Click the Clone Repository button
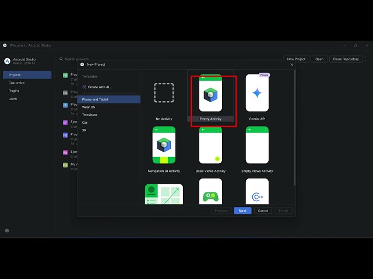 [346, 59]
